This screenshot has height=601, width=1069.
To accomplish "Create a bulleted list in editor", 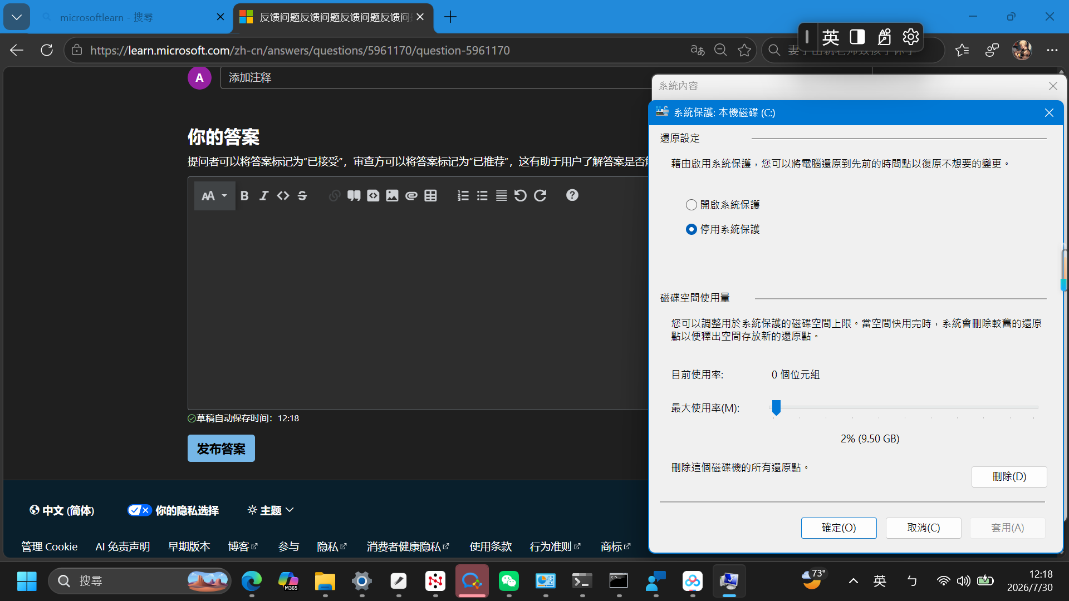I will point(482,196).
